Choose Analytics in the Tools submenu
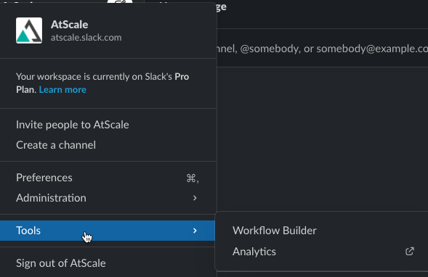 254,252
